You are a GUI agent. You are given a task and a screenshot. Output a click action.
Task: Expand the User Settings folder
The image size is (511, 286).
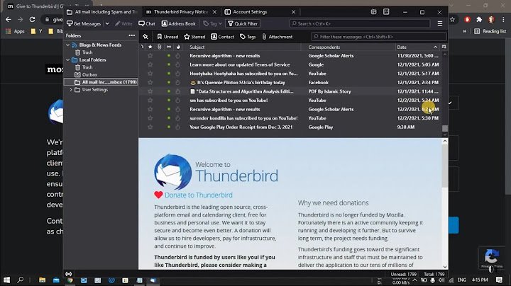tap(70, 90)
